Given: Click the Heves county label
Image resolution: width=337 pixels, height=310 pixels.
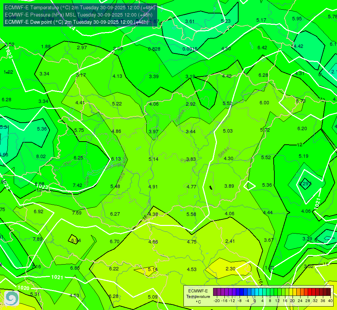Looking at the screenshot, I should click(180, 116).
